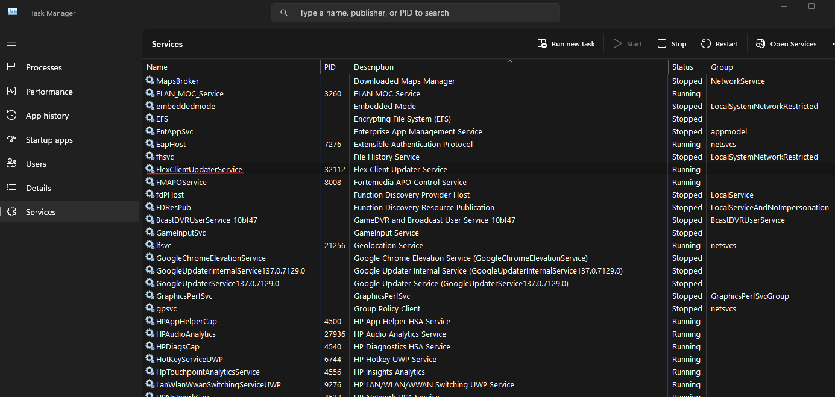Click the gear icon beside HotKeyServiceUWP
This screenshot has height=397, width=835.
(x=150, y=359)
